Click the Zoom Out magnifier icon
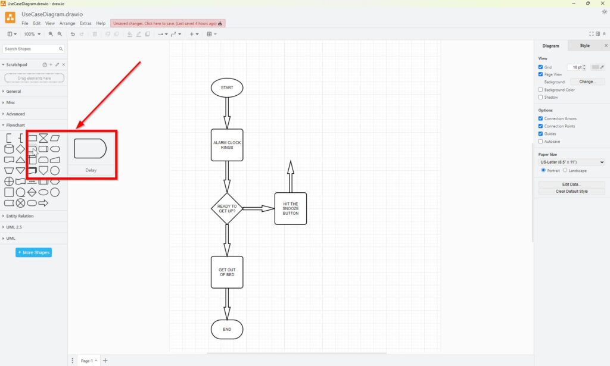Image resolution: width=610 pixels, height=366 pixels. (x=60, y=34)
